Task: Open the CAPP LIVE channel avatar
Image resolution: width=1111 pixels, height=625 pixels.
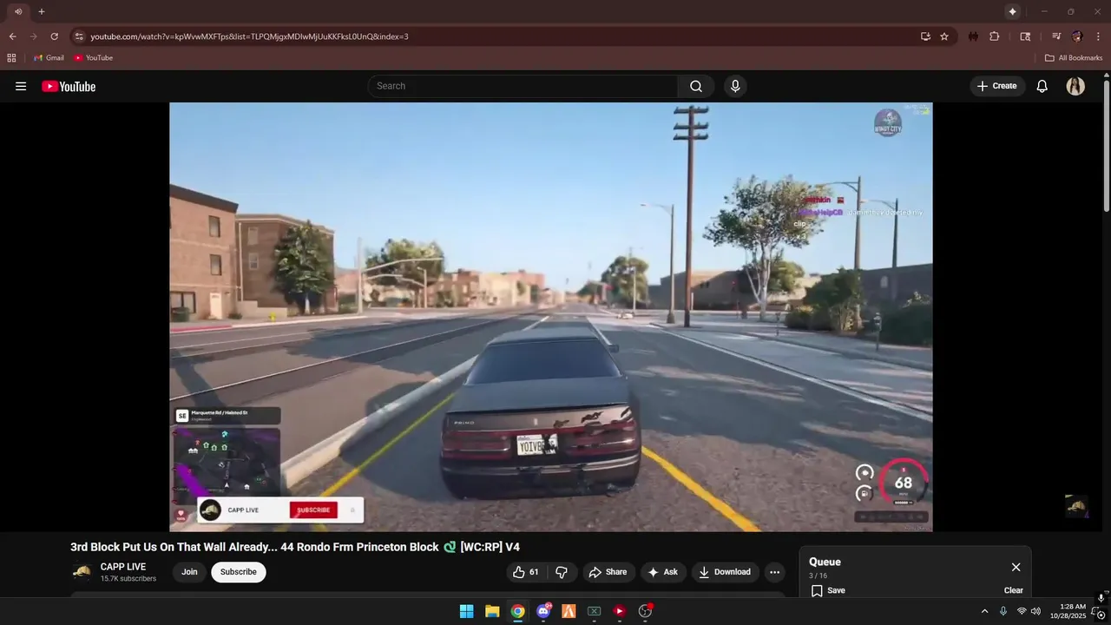Action: pos(82,572)
